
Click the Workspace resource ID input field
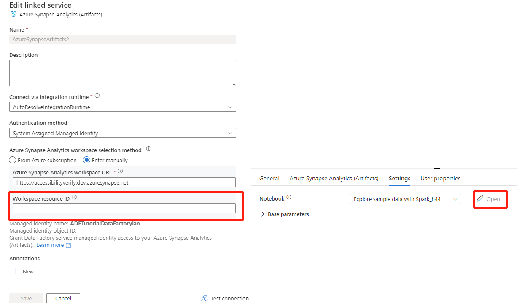click(x=124, y=208)
